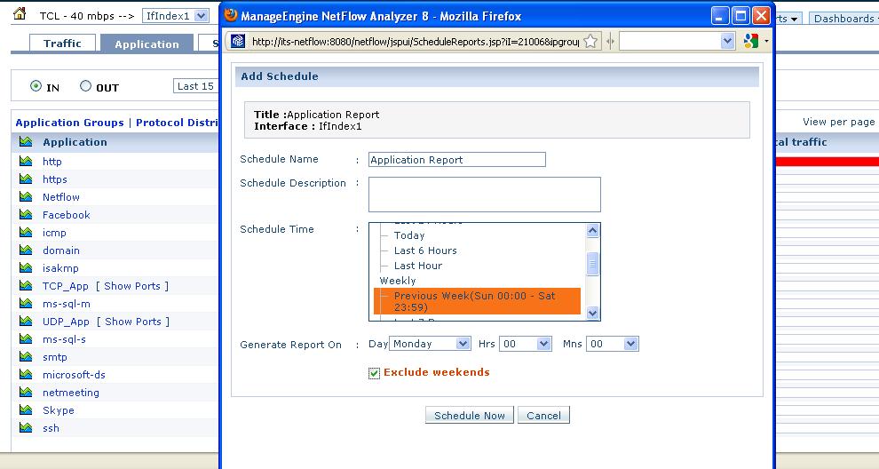Click the graph icon beside Netflow
879x469 pixels.
click(26, 197)
